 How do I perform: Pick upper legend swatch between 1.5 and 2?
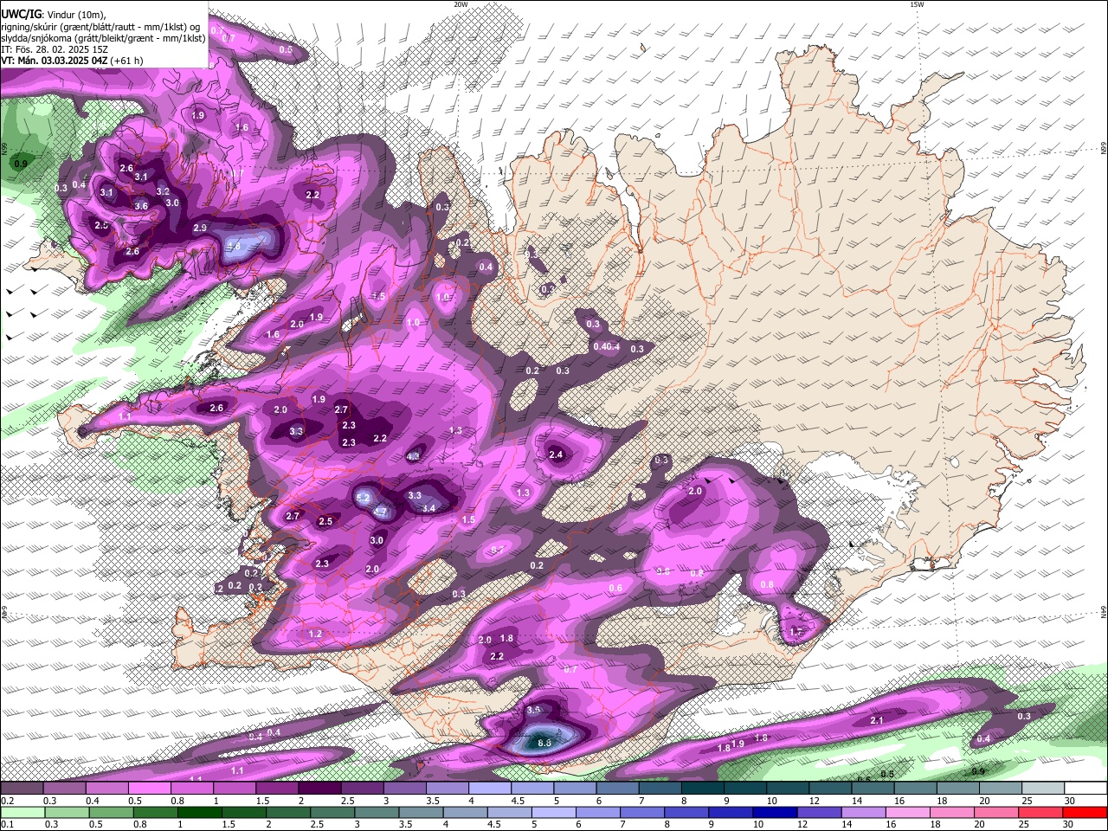[277, 789]
